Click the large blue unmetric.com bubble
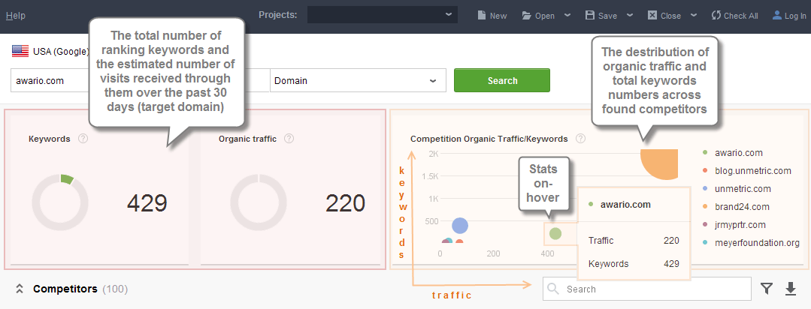This screenshot has height=309, width=811. 460,226
